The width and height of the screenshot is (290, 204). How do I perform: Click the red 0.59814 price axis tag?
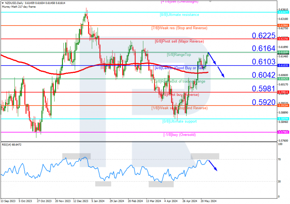pyautogui.click(x=283, y=92)
